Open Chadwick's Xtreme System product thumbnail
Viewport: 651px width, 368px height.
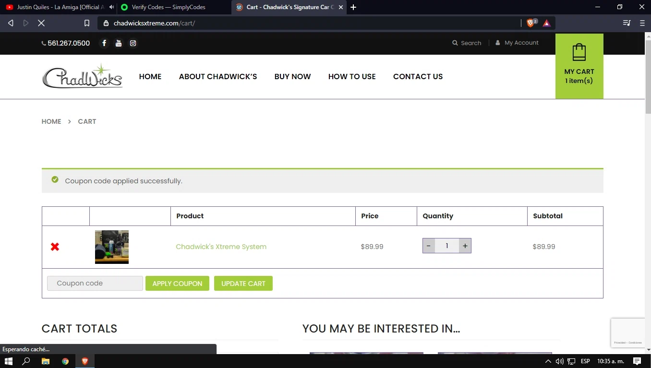click(x=112, y=247)
